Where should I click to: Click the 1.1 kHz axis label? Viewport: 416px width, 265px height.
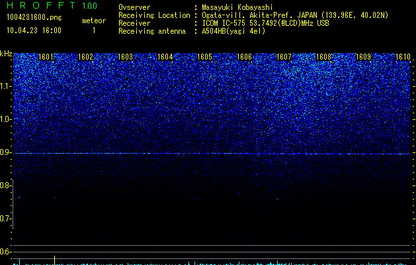5,86
